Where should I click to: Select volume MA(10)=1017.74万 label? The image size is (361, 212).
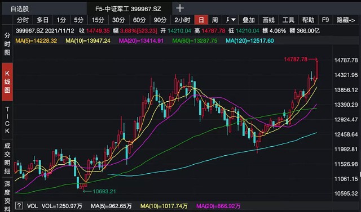coord(164,206)
